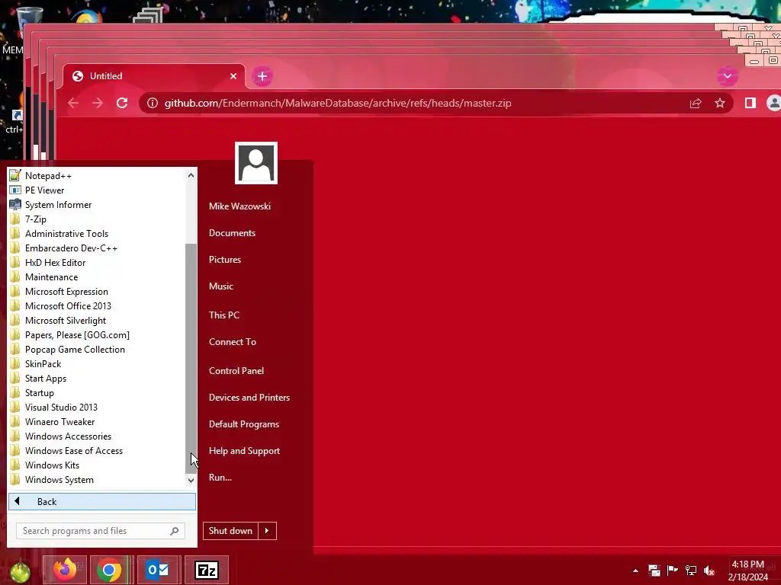Click the green apple Start button

(x=20, y=573)
